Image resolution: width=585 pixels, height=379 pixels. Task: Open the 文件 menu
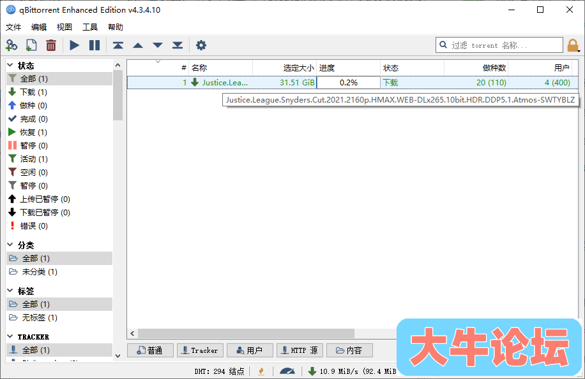pyautogui.click(x=13, y=27)
